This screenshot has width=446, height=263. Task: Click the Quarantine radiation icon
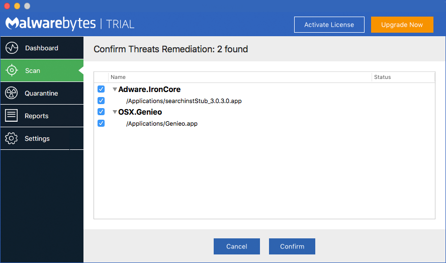coord(12,93)
